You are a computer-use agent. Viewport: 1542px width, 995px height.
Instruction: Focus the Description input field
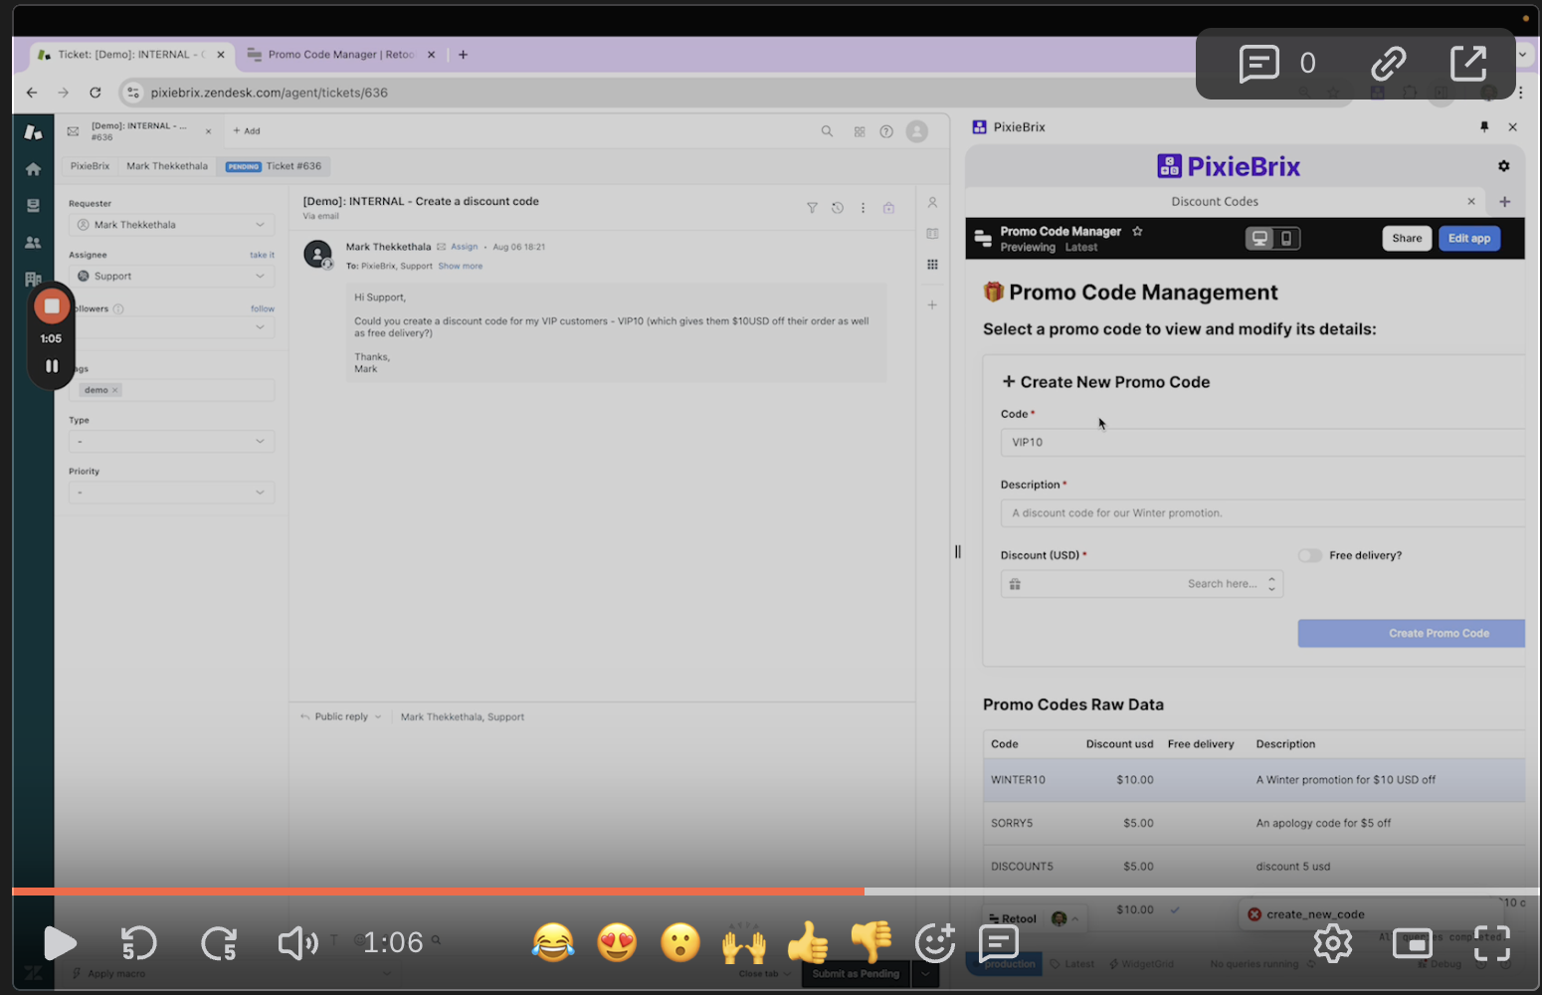click(1262, 512)
